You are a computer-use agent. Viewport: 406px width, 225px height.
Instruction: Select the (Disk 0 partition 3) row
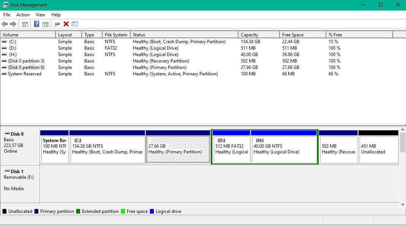tap(197, 61)
